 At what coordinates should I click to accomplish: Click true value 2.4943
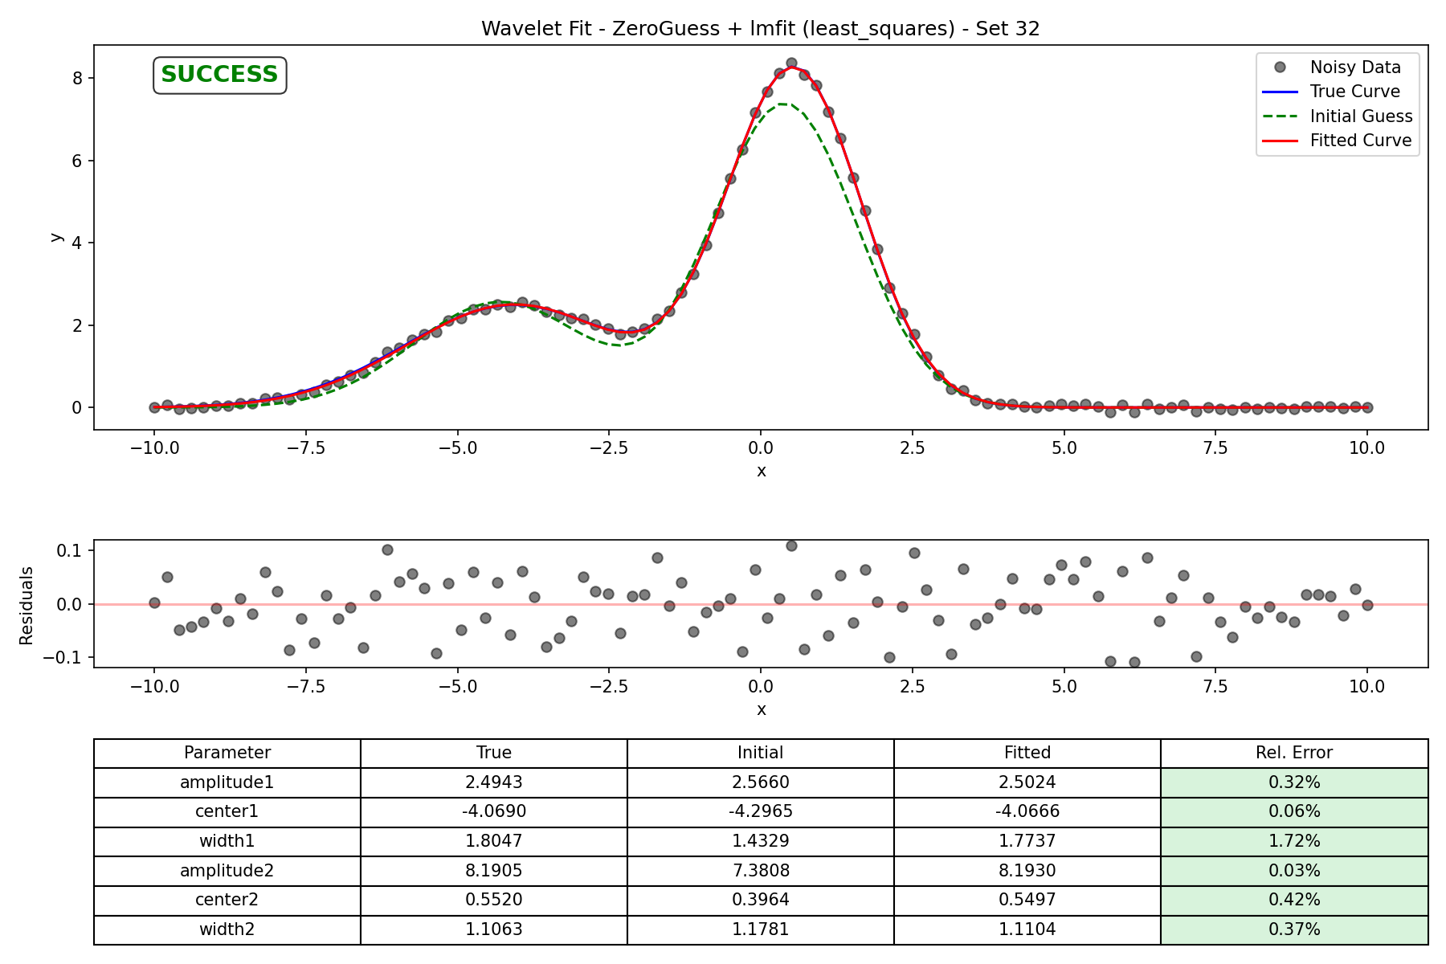[494, 782]
